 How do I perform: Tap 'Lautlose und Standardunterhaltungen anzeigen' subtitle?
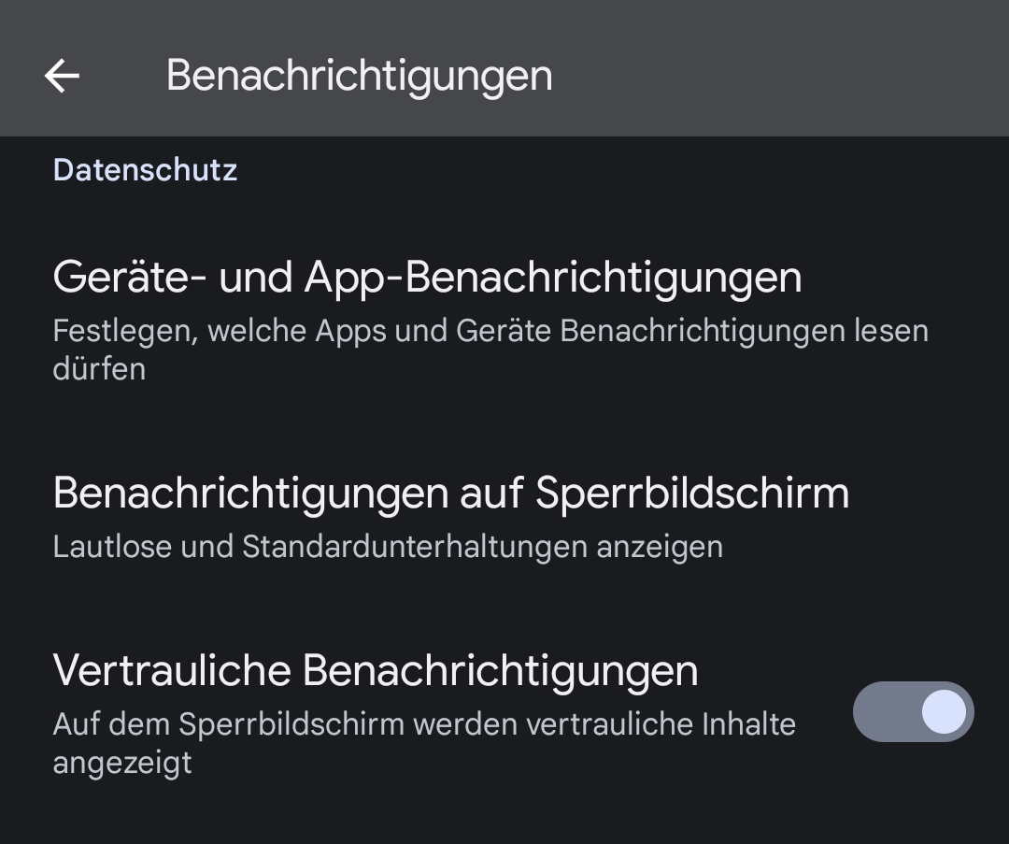click(387, 547)
